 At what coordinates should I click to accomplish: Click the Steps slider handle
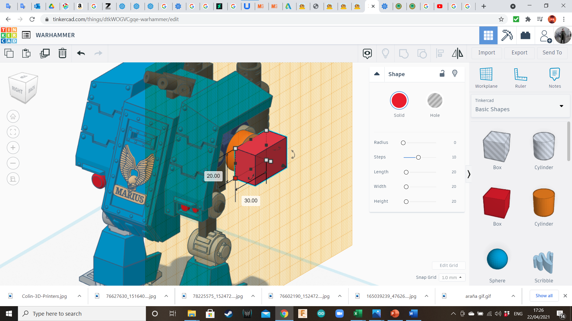pos(418,158)
